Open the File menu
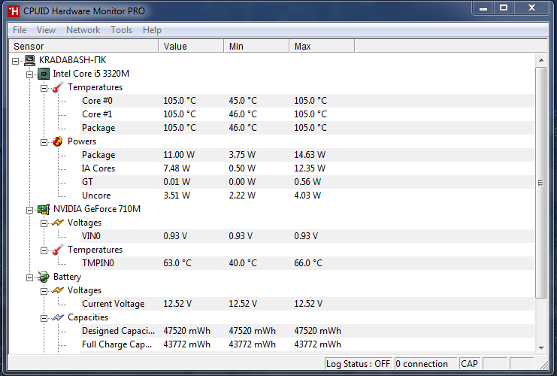 20,30
